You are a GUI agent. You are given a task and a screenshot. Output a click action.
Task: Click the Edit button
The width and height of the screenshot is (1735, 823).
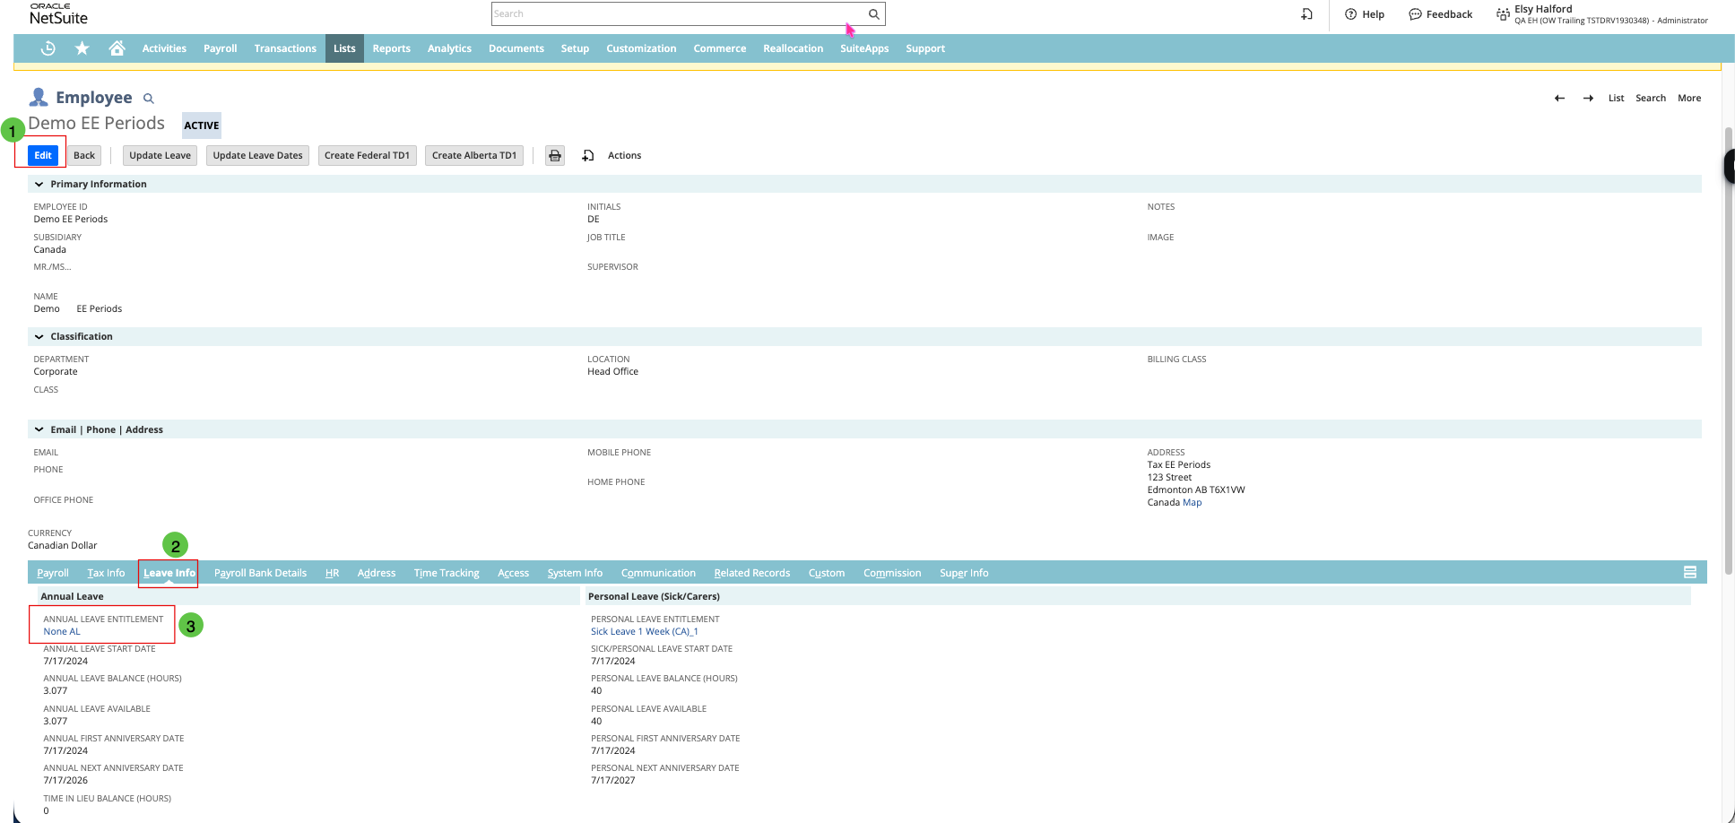pyautogui.click(x=43, y=156)
